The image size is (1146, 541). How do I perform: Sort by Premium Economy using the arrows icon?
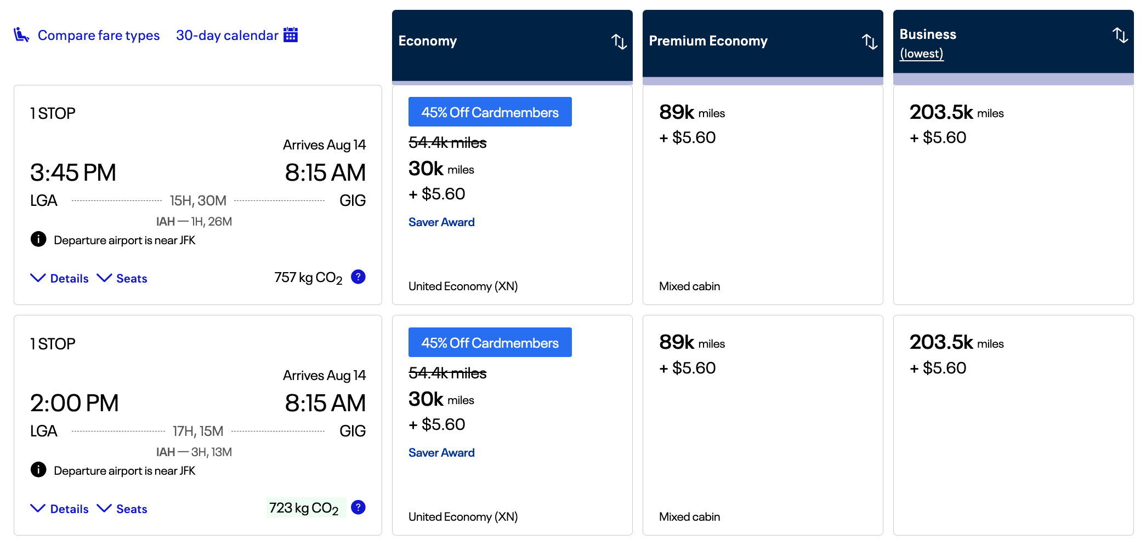pyautogui.click(x=870, y=42)
